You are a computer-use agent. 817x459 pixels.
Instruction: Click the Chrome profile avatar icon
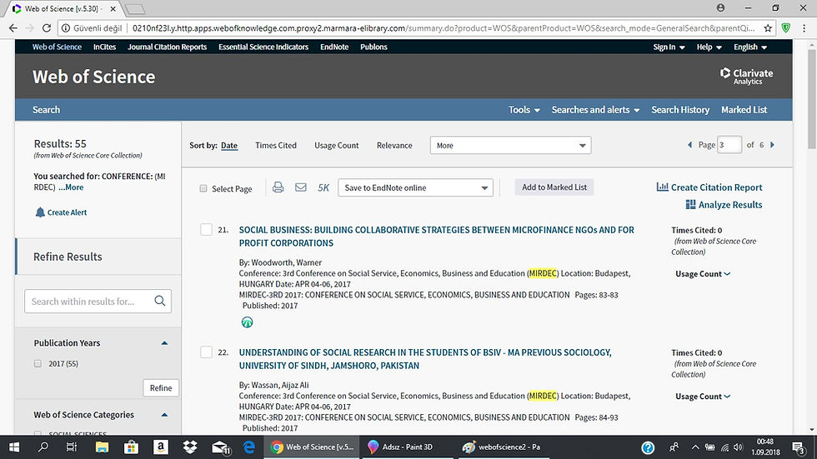pyautogui.click(x=720, y=7)
